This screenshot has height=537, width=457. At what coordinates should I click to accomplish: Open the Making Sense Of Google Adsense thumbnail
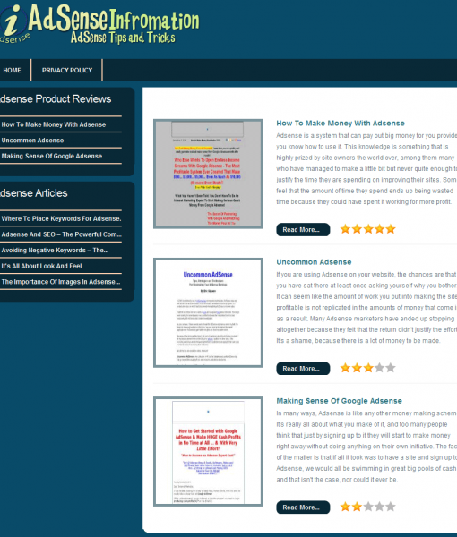(208, 451)
